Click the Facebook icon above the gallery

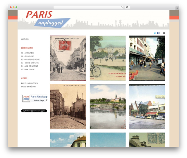[158, 33]
